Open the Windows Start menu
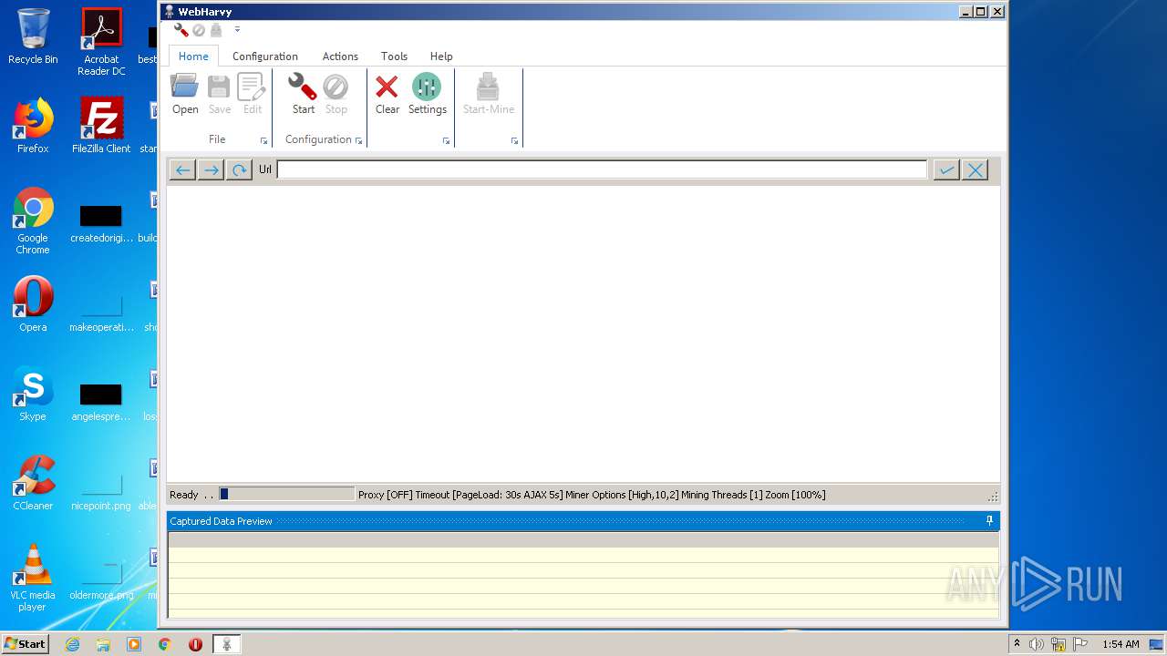Screen dimensions: 1167x656 tap(25, 643)
